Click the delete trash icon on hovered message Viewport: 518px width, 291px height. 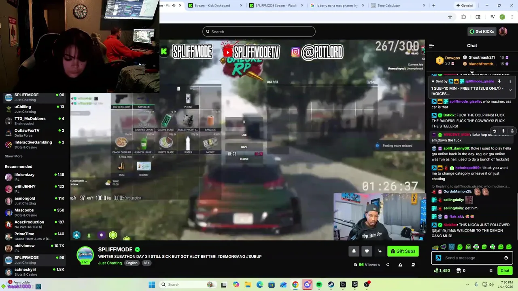(512, 131)
